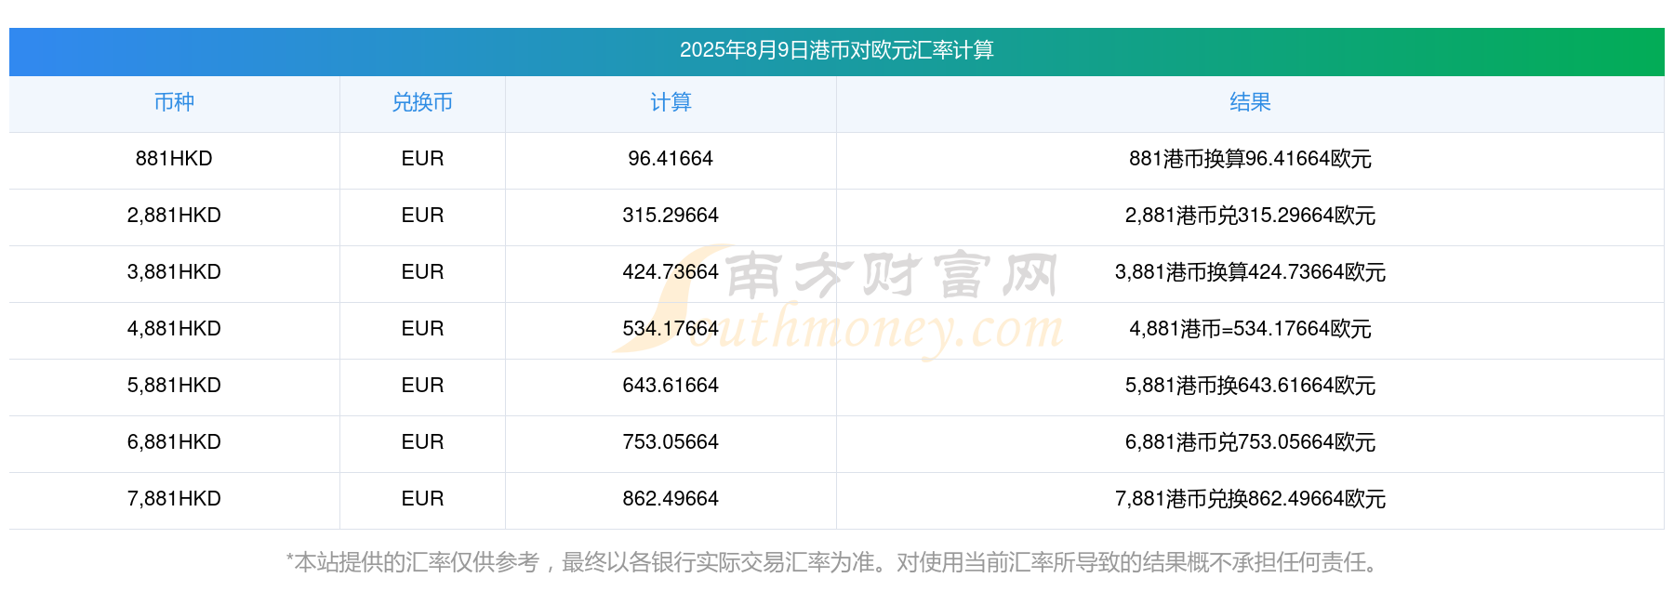Click result 2,881港币兑315.29664欧元

(x=1250, y=216)
